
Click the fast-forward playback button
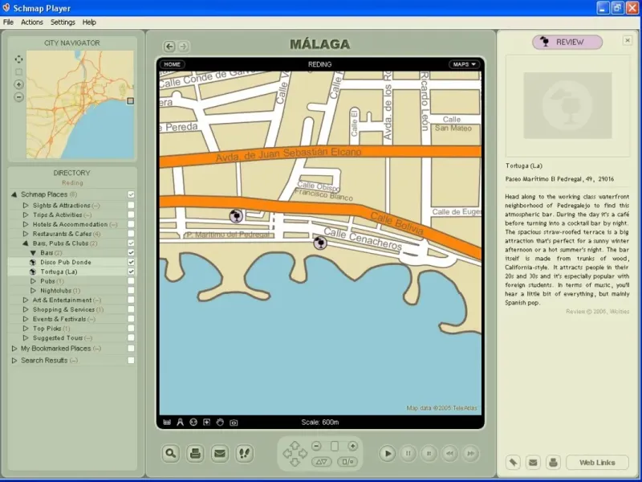[x=471, y=453]
